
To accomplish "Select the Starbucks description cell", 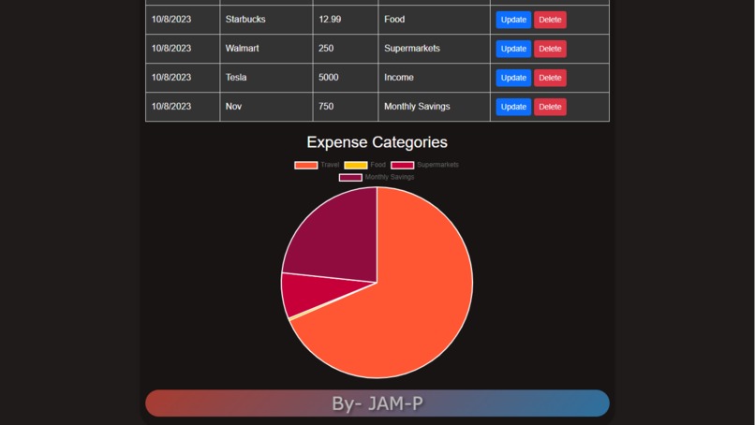I will (266, 20).
